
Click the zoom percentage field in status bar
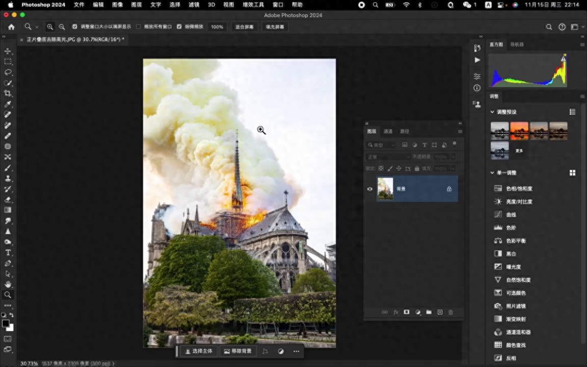tap(29, 363)
